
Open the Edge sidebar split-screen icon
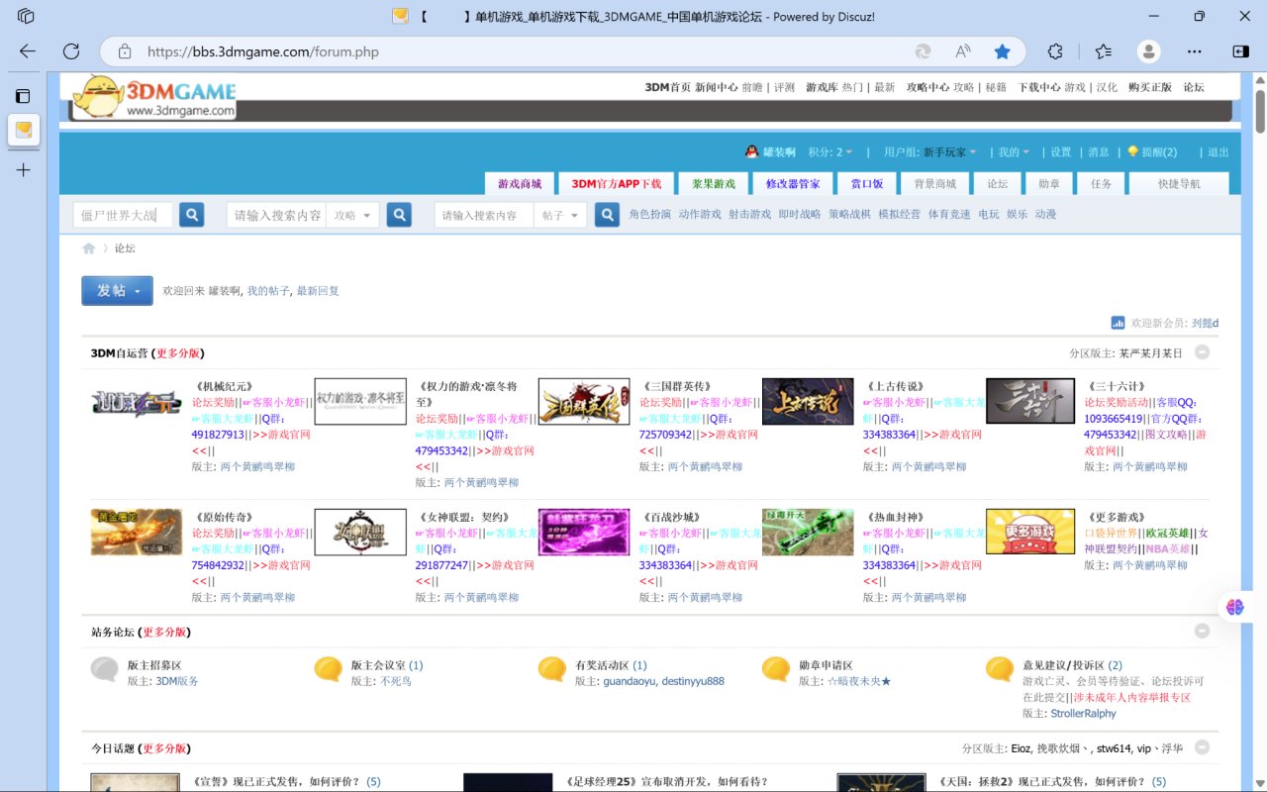tap(1240, 51)
